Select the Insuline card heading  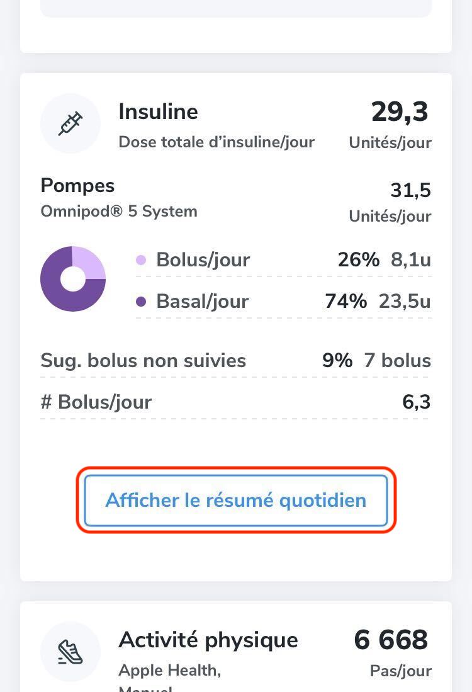[158, 112]
